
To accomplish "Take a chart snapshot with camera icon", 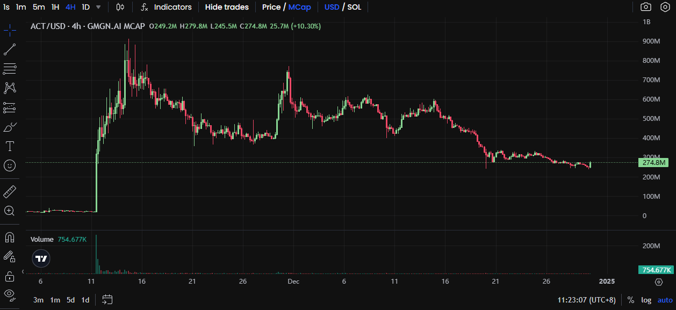I will click(646, 7).
